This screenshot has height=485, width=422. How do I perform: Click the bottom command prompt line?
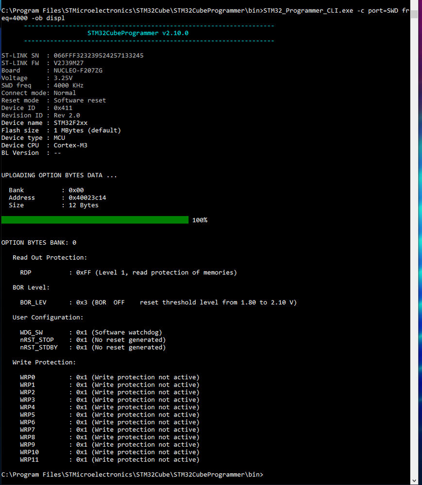click(133, 474)
